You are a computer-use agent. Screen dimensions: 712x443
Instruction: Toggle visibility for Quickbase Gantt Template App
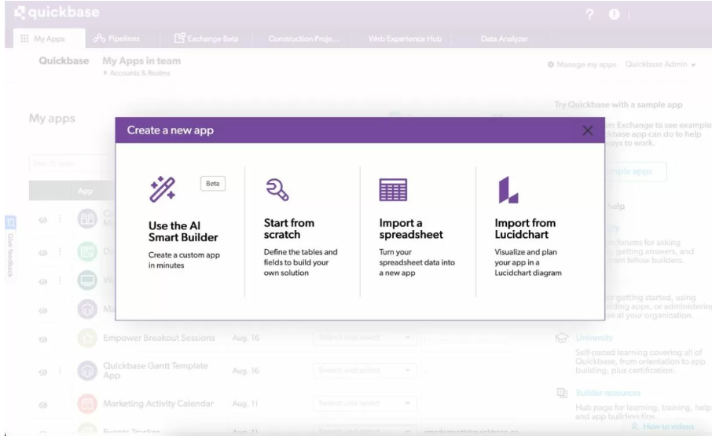[x=42, y=372]
